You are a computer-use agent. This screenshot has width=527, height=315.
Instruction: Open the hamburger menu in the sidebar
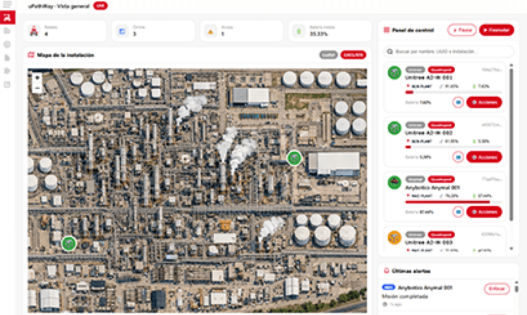coord(7,5)
